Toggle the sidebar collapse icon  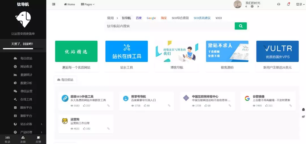(x=54, y=4)
